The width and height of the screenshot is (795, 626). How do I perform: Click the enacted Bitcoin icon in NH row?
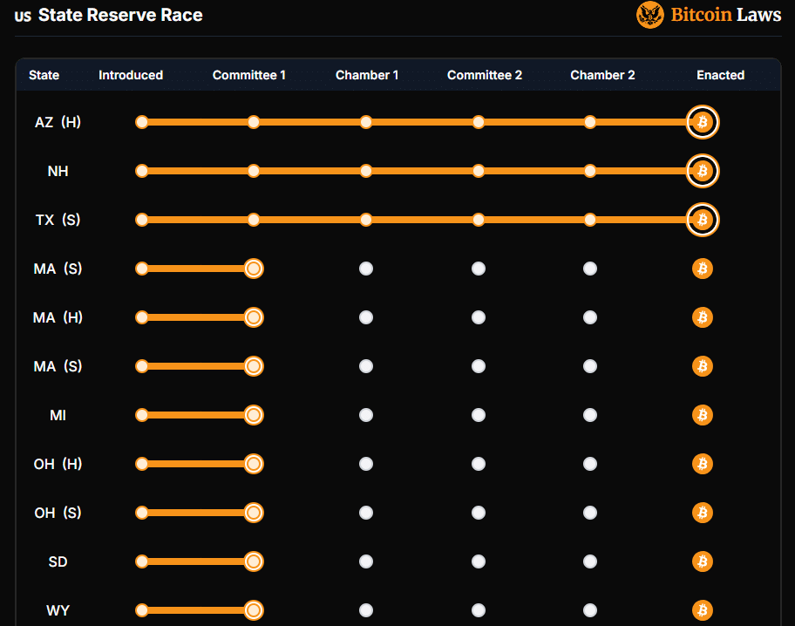click(702, 171)
